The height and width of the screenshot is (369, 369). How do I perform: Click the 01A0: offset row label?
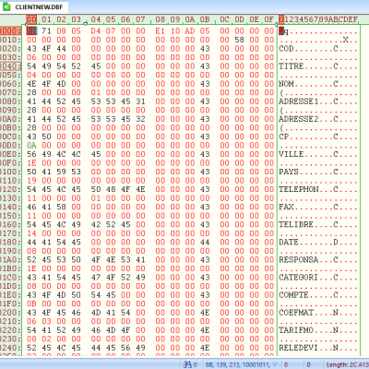click(x=10, y=260)
